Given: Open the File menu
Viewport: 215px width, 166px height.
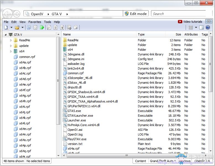Looking at the screenshot, I should click(x=6, y=22).
